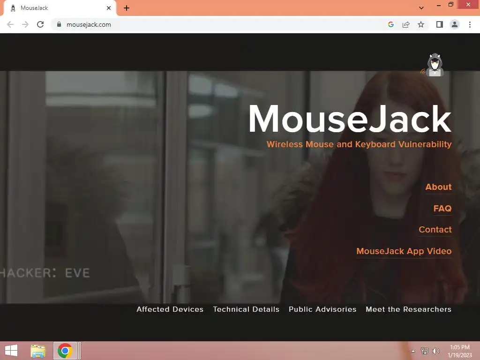Share this page using the share icon

tap(406, 24)
